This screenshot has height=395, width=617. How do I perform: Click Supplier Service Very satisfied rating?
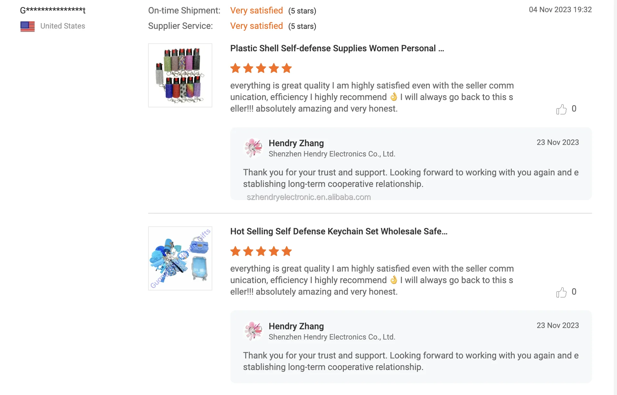[x=257, y=26]
